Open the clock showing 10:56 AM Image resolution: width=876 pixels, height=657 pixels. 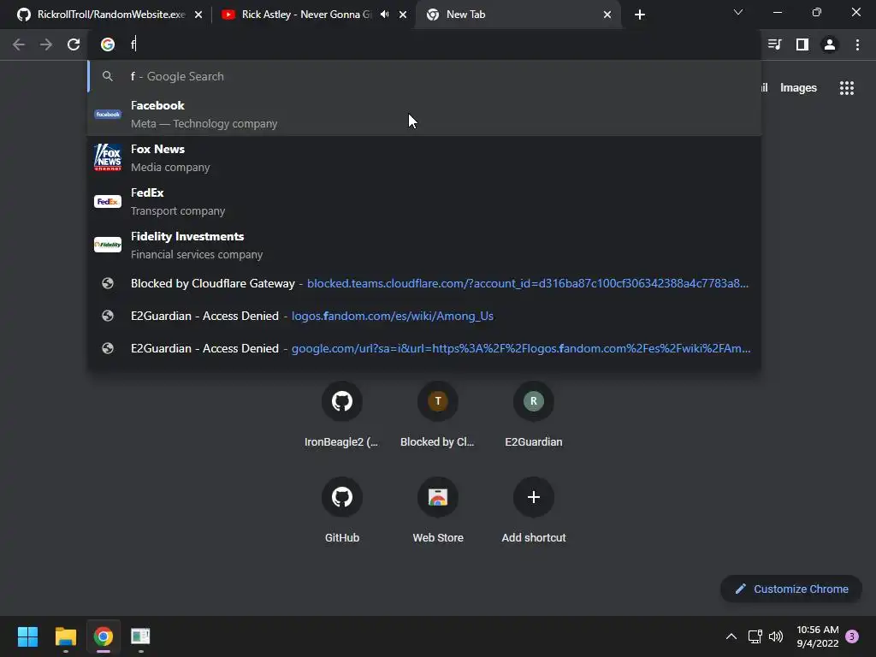817,636
